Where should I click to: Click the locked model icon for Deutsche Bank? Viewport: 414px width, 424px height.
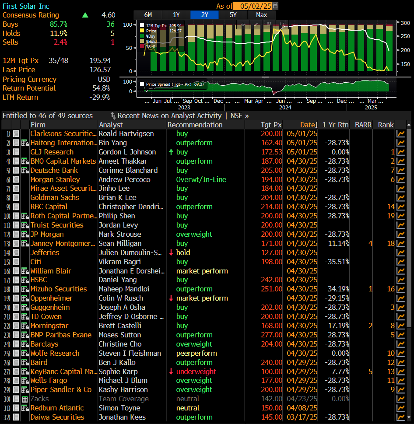coord(25,170)
